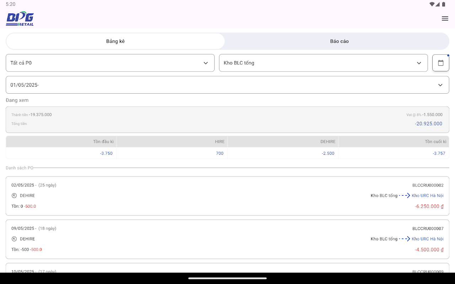Tap the cellular signal icon

point(438,4)
